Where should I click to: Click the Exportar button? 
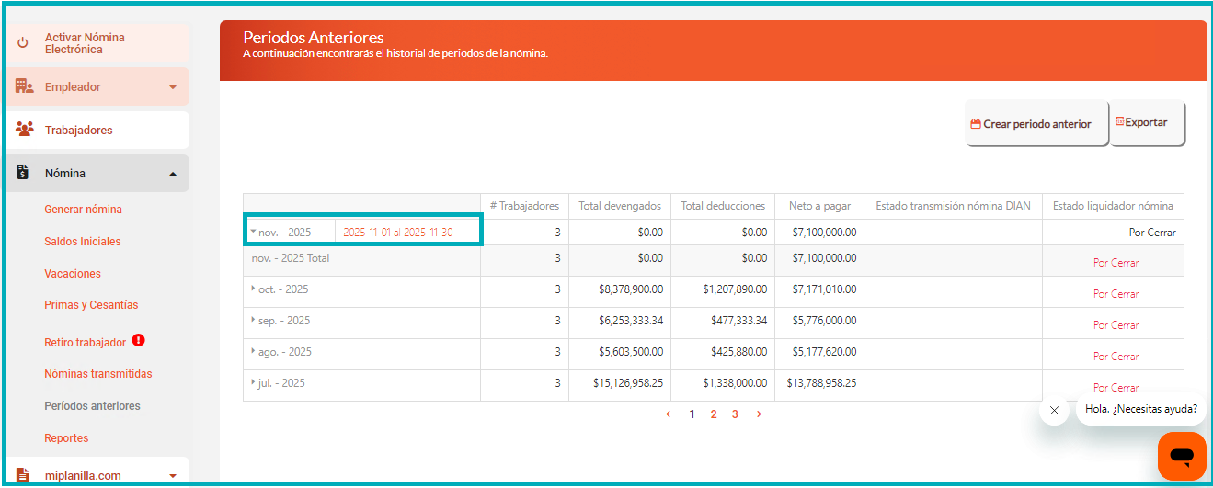click(x=1146, y=123)
